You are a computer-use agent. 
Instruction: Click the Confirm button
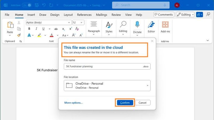[125, 103]
